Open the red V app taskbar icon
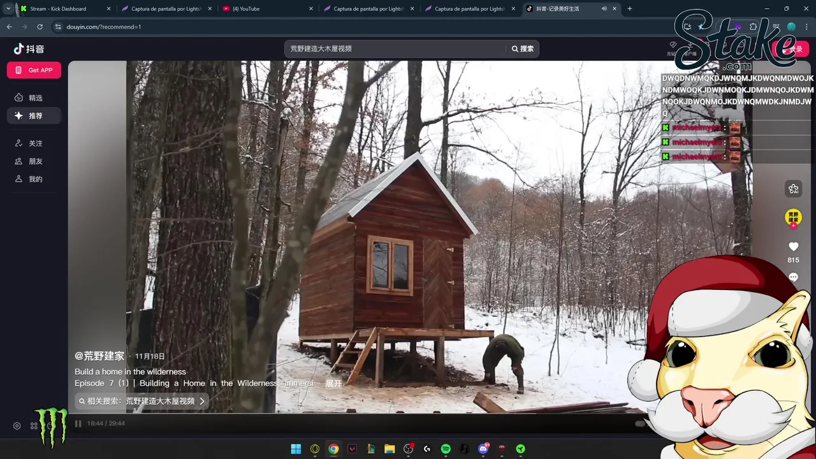 (352, 449)
